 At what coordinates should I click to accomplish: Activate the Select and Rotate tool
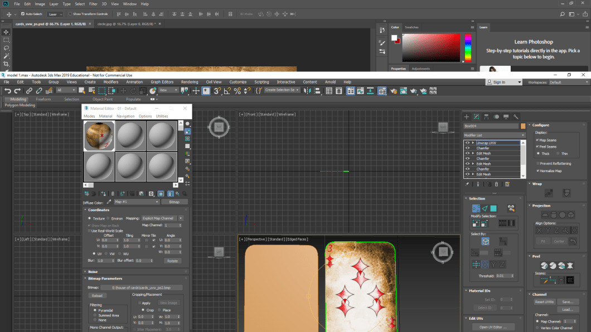[x=133, y=91]
